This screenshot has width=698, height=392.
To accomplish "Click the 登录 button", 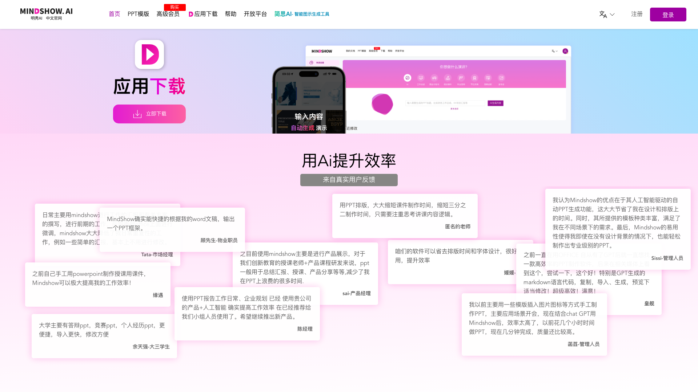I will pyautogui.click(x=668, y=15).
